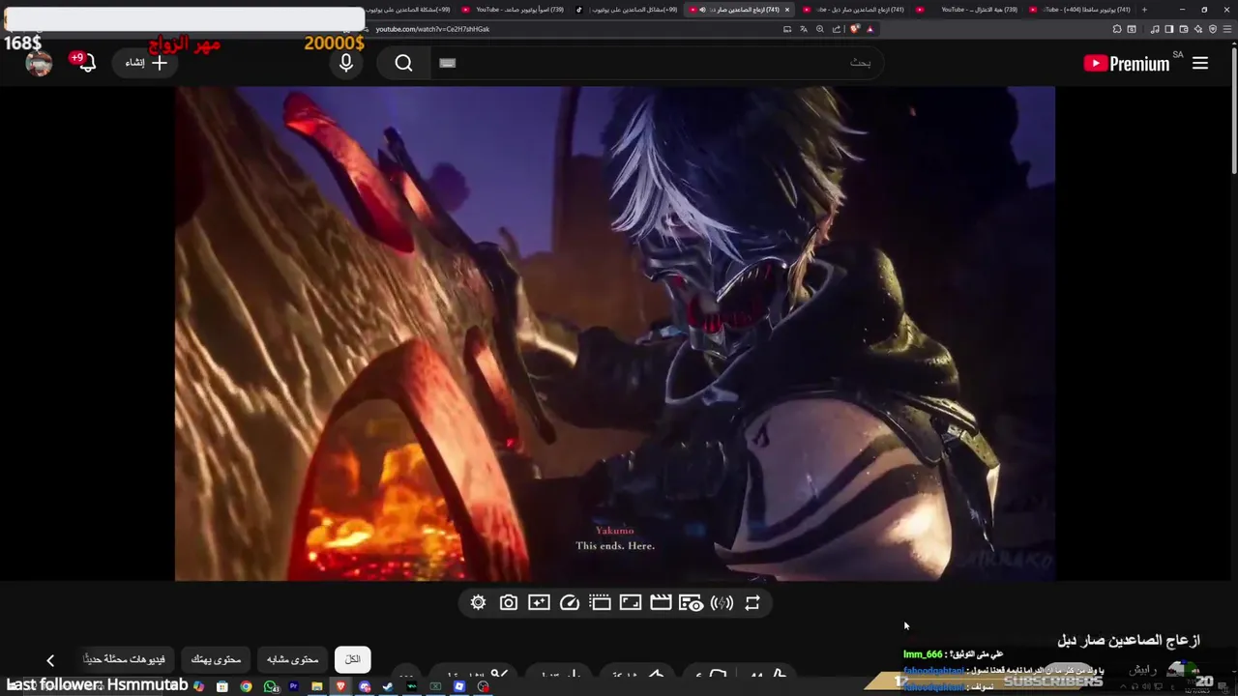Open WhatsApp from the taskbar
Image resolution: width=1238 pixels, height=696 pixels.
click(271, 686)
